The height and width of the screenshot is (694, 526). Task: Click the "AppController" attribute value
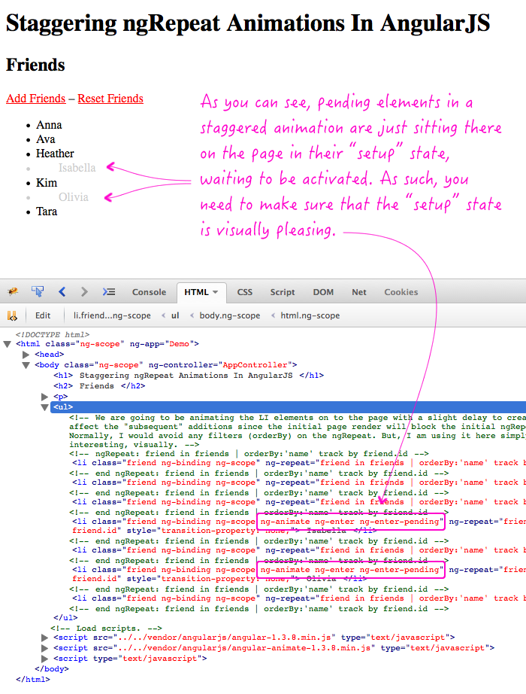coord(255,365)
